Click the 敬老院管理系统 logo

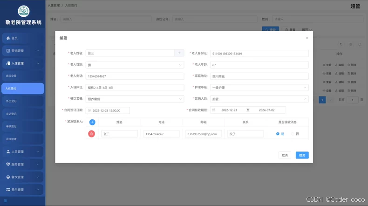[23, 11]
